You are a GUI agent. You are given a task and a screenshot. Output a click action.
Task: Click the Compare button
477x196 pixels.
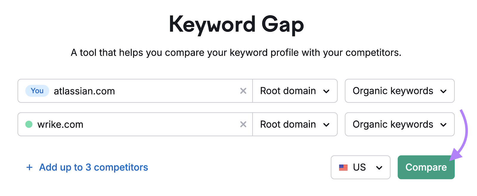coord(426,167)
